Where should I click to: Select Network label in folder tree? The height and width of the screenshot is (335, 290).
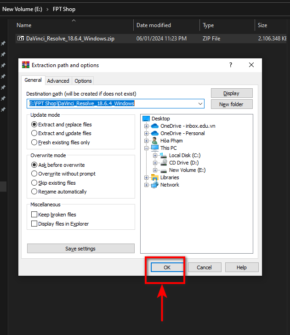(170, 185)
